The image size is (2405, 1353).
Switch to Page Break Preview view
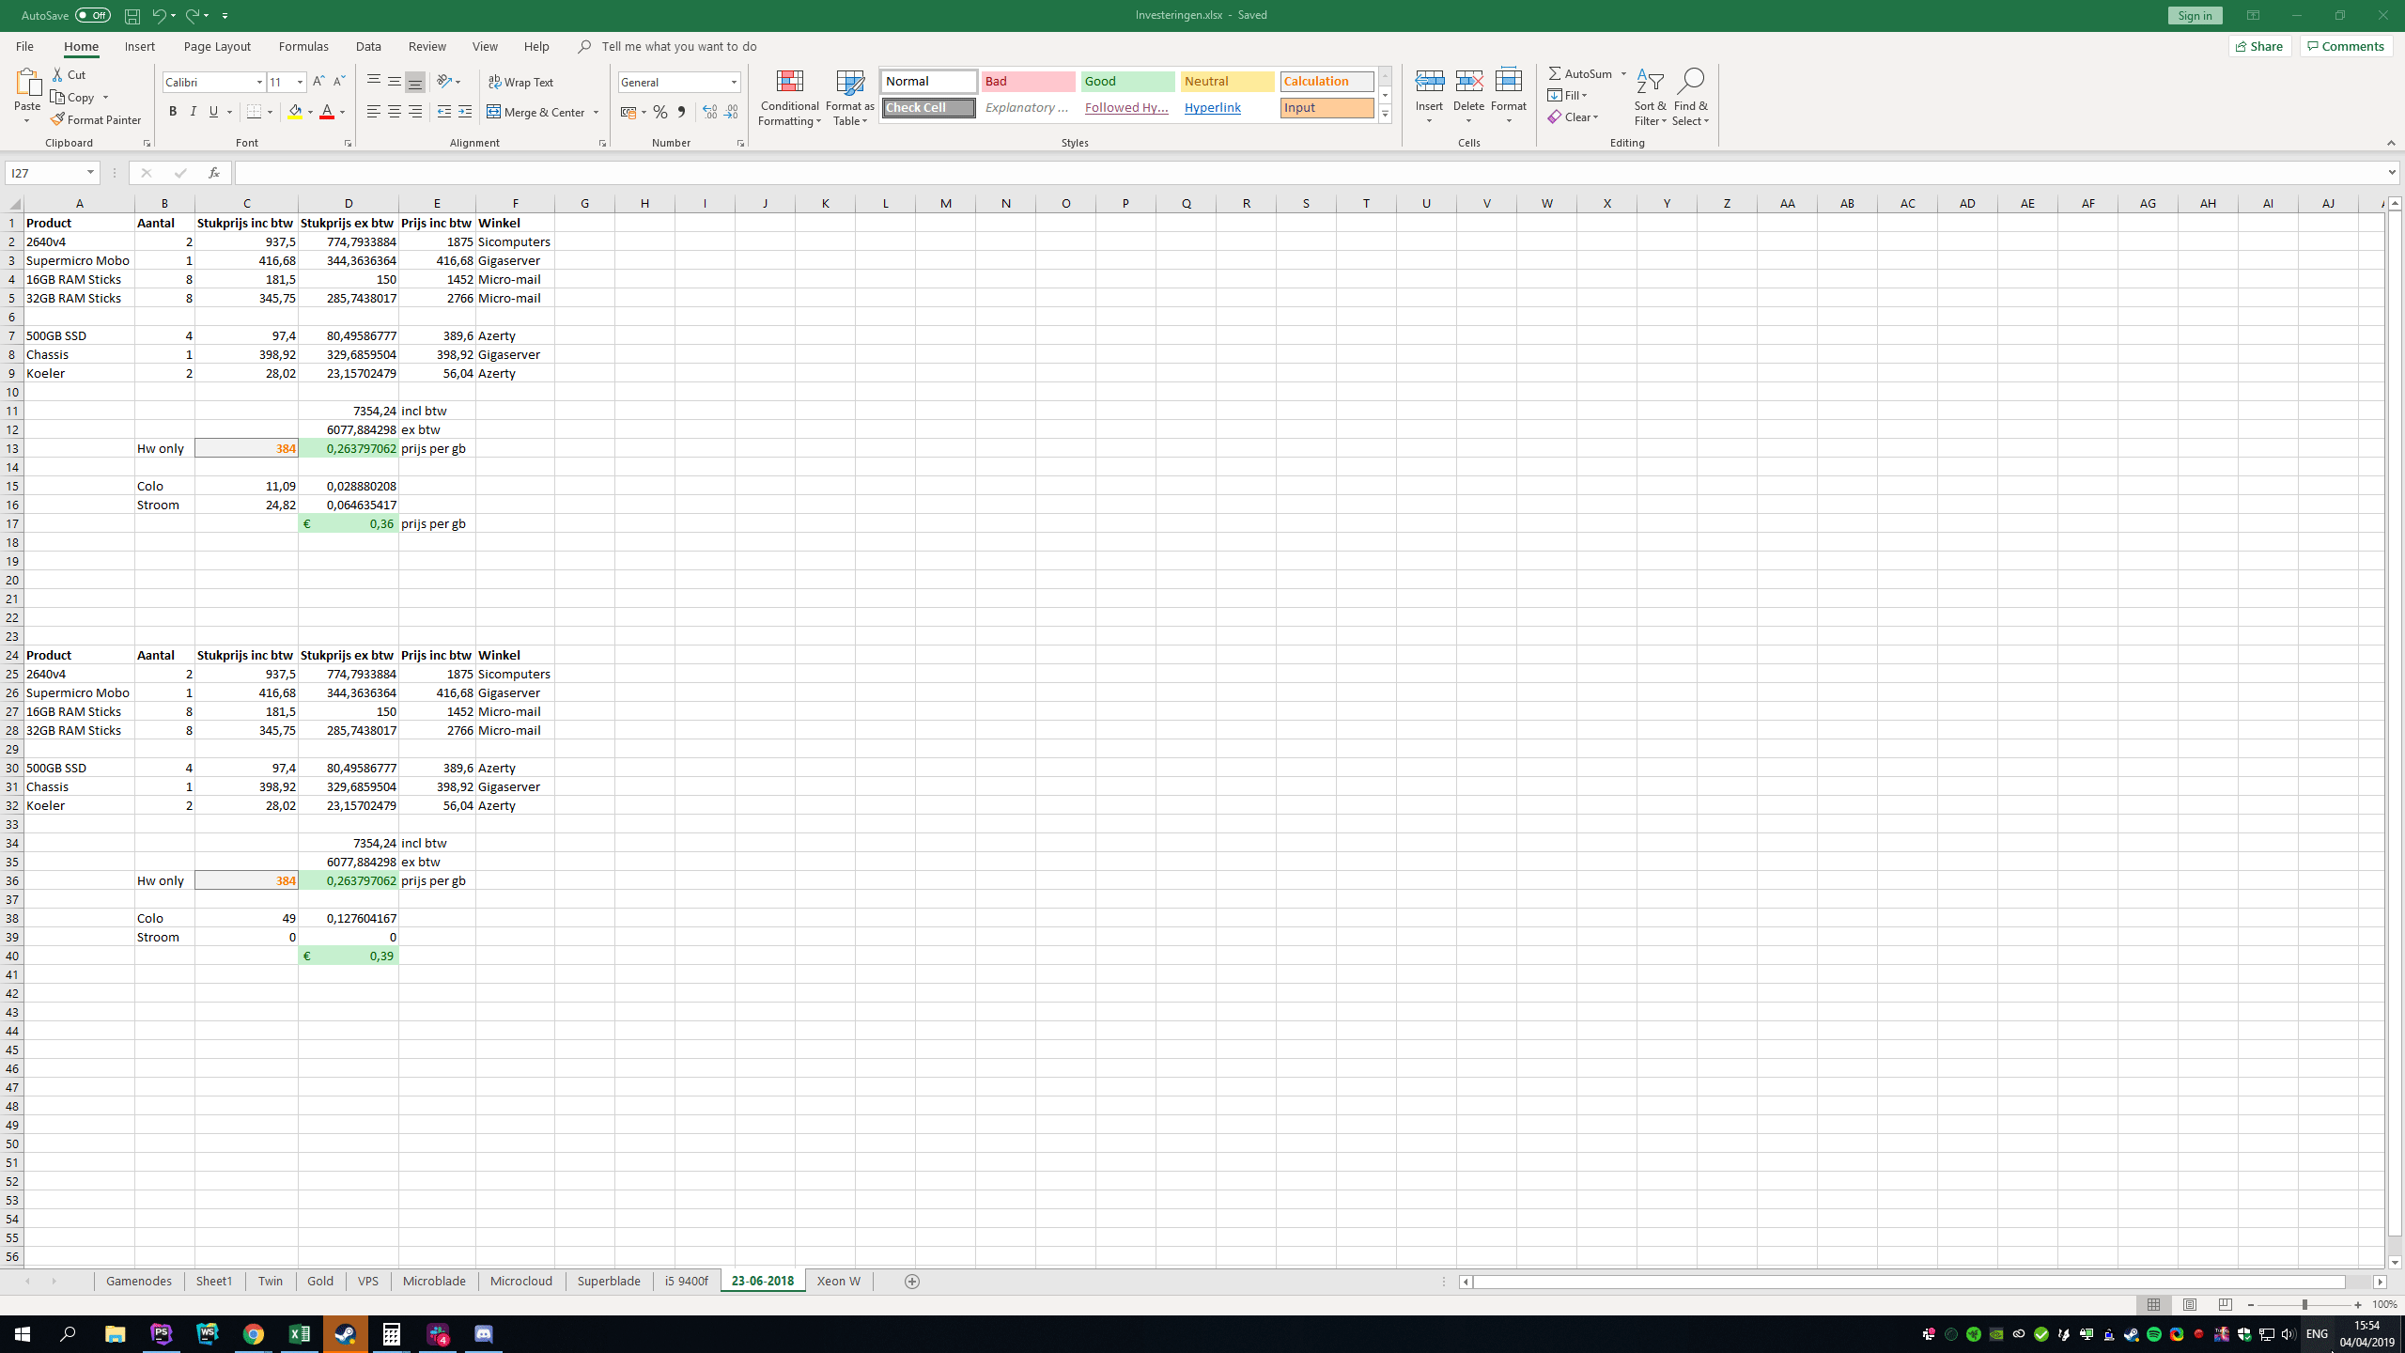2225,1305
